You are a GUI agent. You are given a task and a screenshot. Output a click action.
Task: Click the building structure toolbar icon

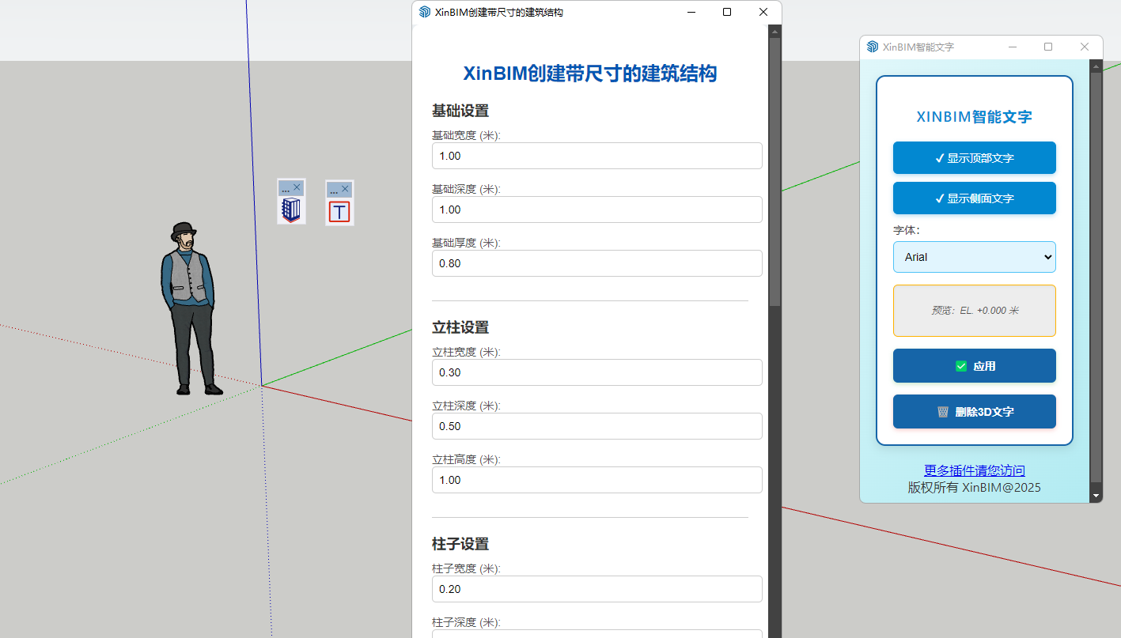click(291, 210)
